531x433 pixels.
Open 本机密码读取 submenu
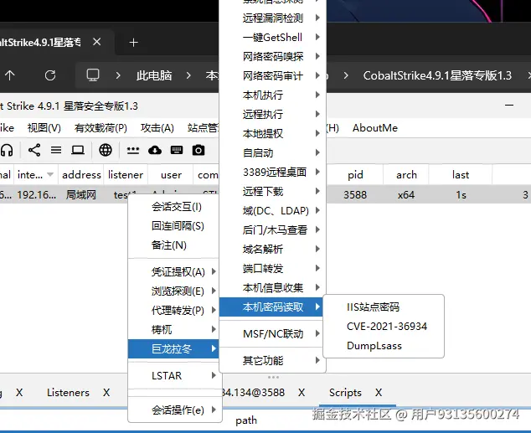tap(272, 307)
